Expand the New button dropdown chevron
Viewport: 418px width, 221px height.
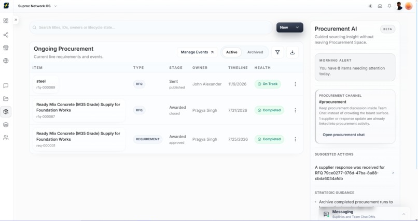(298, 27)
